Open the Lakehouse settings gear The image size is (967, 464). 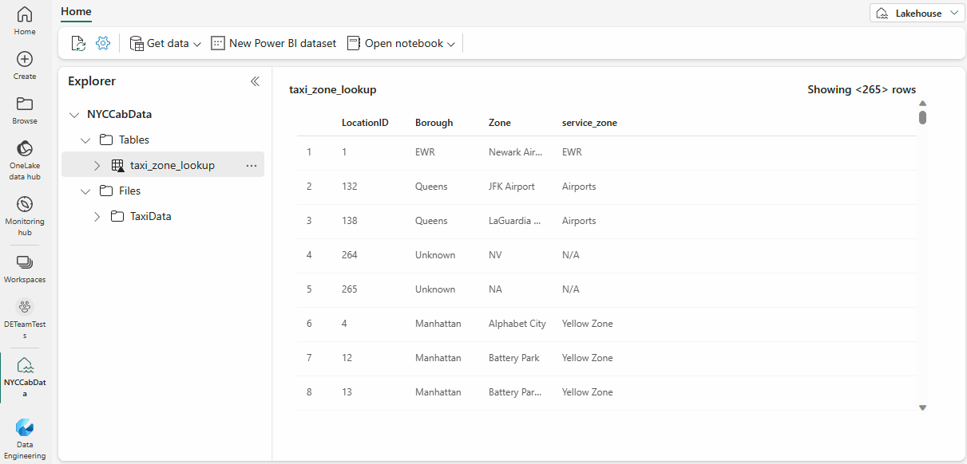pos(102,42)
